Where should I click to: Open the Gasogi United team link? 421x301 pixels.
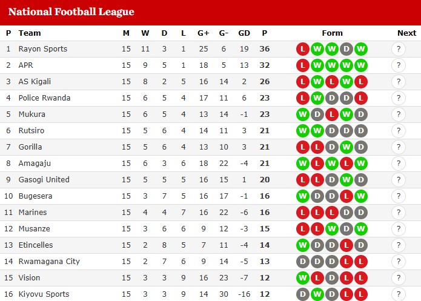44,180
